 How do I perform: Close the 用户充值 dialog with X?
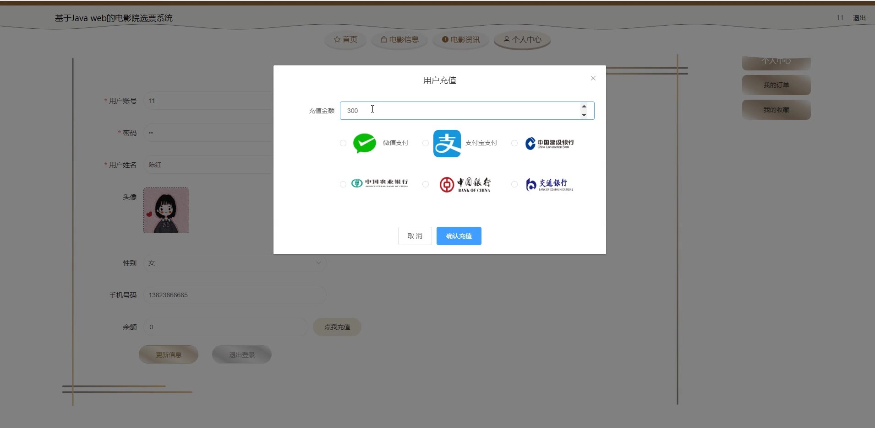[x=593, y=78]
